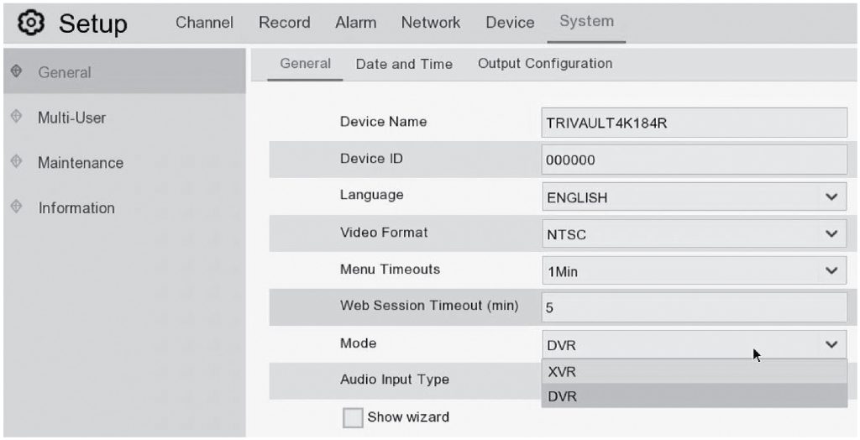860x440 pixels.
Task: Enable the Show wizard checkbox
Action: (x=353, y=417)
